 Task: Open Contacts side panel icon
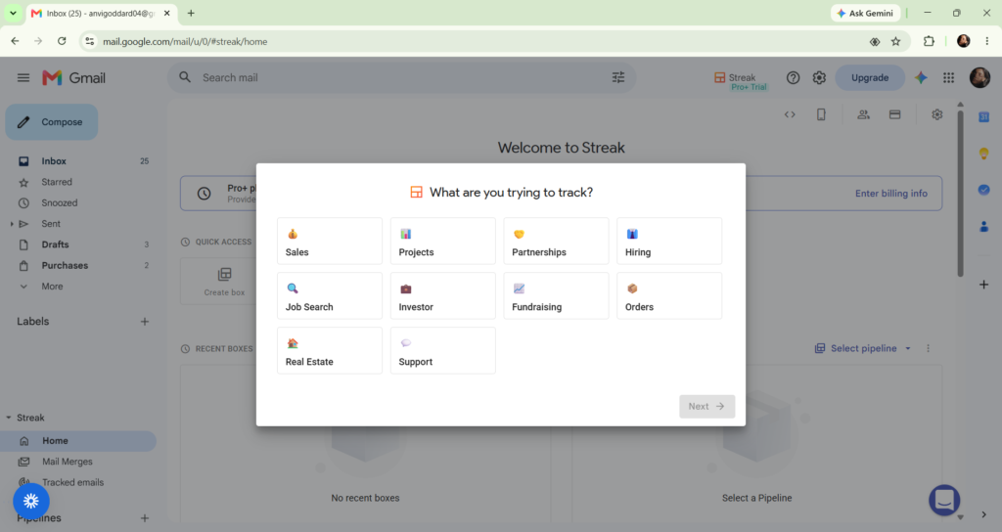[x=984, y=226]
